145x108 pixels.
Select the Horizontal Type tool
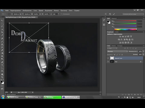tap(2, 65)
